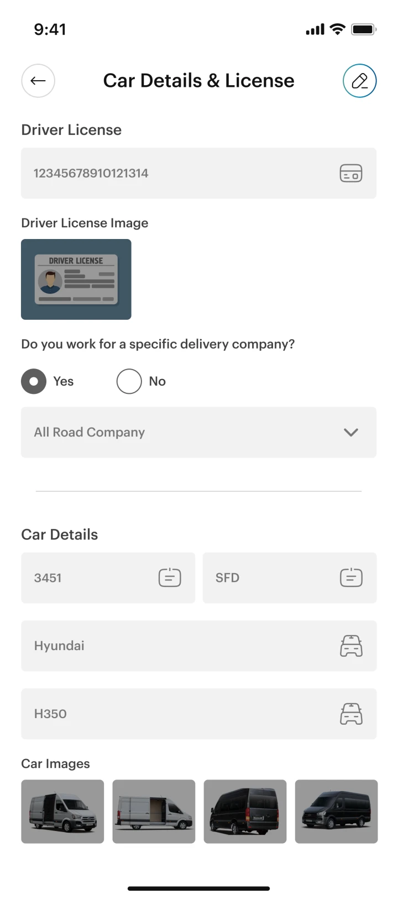Screen dimensions: 398x904
Task: Tap the plate icon beside 3451
Action: point(170,578)
